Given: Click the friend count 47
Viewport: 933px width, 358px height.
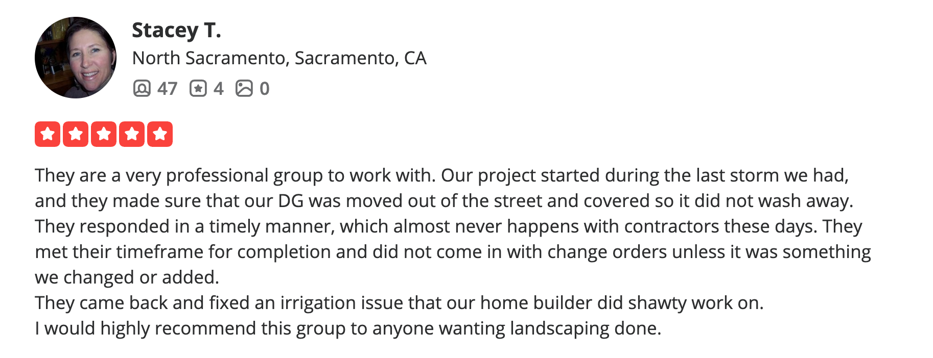Looking at the screenshot, I should [167, 89].
